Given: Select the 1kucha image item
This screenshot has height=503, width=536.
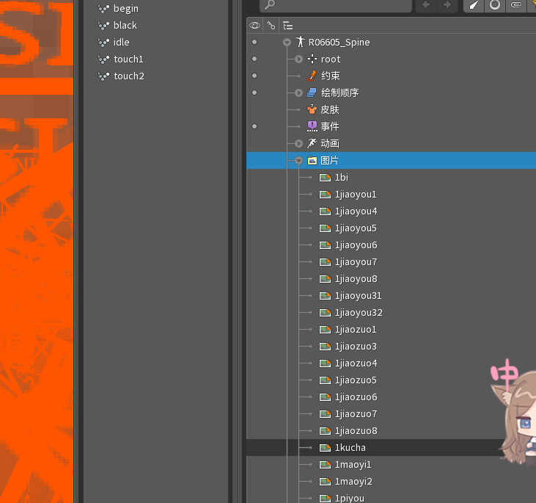Looking at the screenshot, I should 350,448.
